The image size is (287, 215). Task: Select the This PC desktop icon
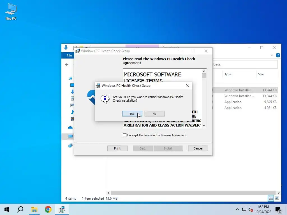click(x=11, y=12)
